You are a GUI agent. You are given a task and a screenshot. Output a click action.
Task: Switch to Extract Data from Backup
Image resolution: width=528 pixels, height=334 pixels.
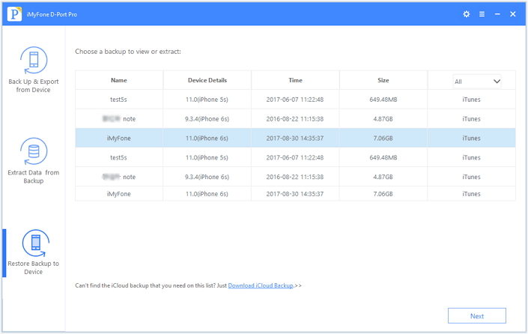[x=34, y=177]
